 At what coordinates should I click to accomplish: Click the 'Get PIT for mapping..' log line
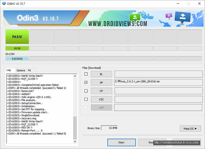point(26,109)
